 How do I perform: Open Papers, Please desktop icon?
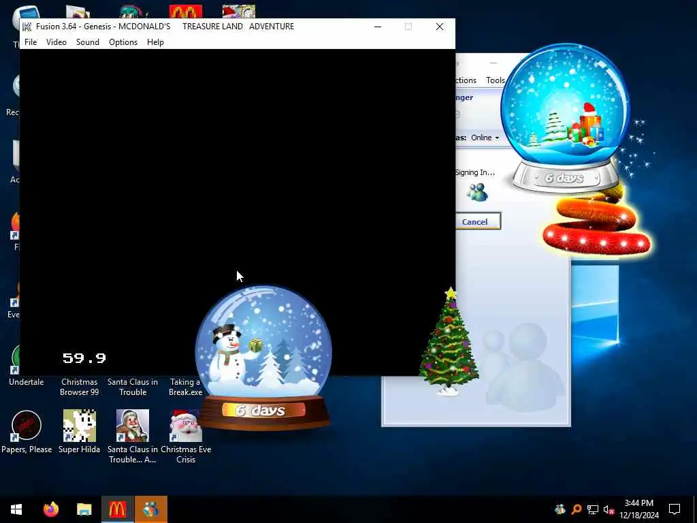27,431
